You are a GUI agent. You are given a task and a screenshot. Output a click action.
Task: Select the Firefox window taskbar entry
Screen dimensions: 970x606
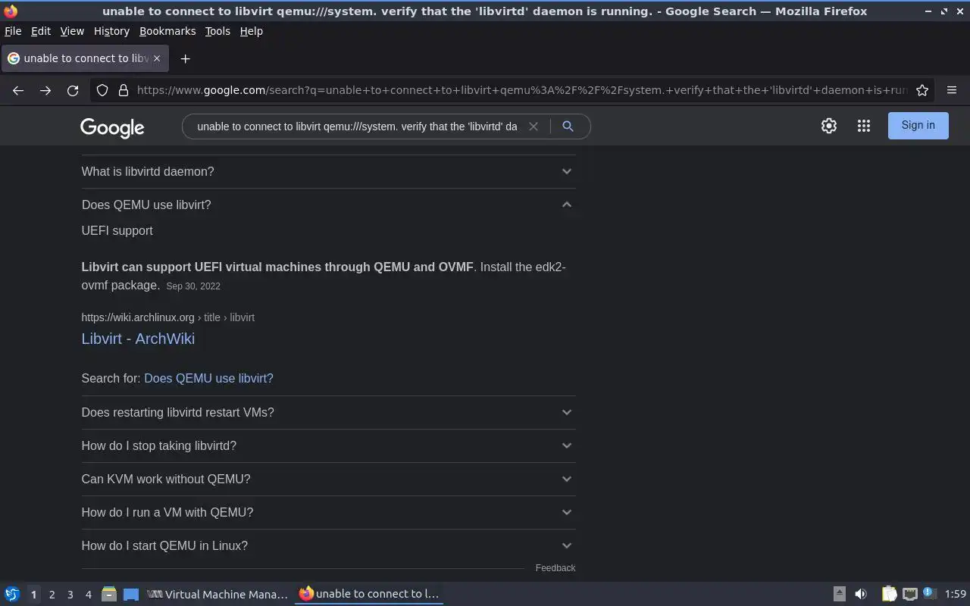(370, 594)
